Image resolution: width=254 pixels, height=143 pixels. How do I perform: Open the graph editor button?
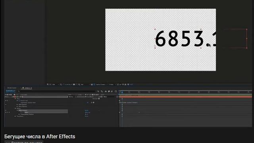115,91
